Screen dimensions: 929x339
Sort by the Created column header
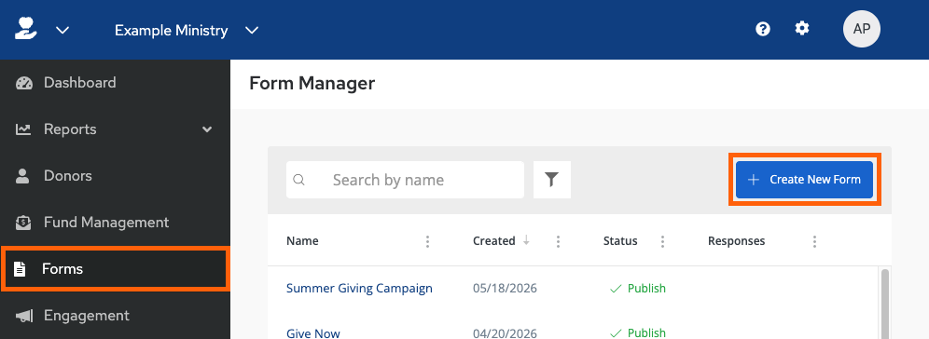[494, 241]
